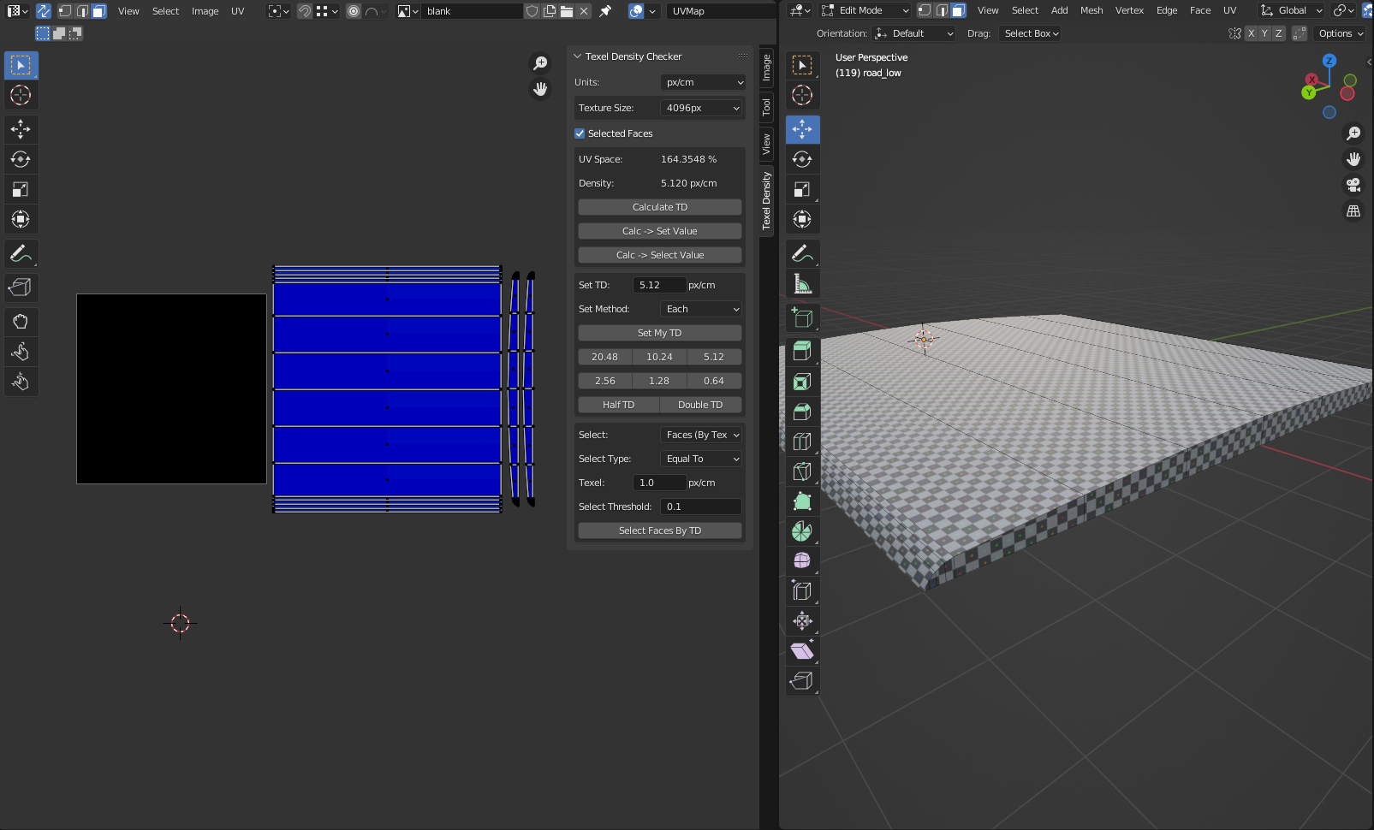Toggle X axis mirror button
Viewport: 1374px width, 830px height.
pyautogui.click(x=1251, y=33)
